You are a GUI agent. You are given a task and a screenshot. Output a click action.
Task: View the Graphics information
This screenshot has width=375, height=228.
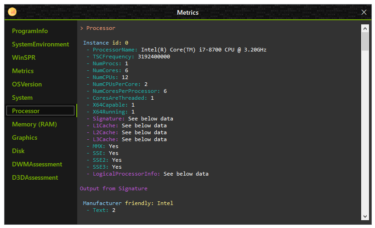pyautogui.click(x=25, y=137)
